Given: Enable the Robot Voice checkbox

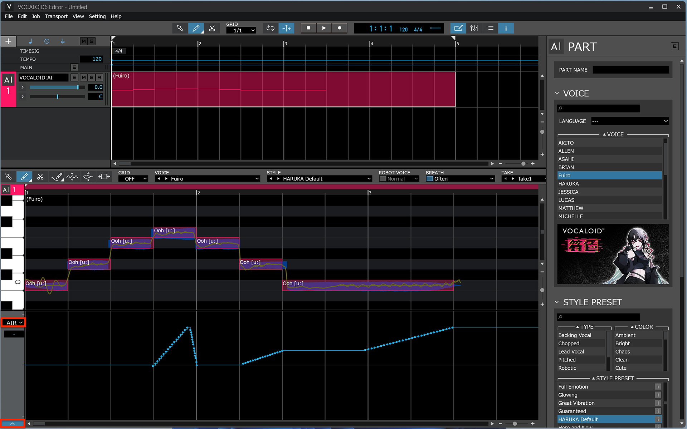Looking at the screenshot, I should [383, 178].
